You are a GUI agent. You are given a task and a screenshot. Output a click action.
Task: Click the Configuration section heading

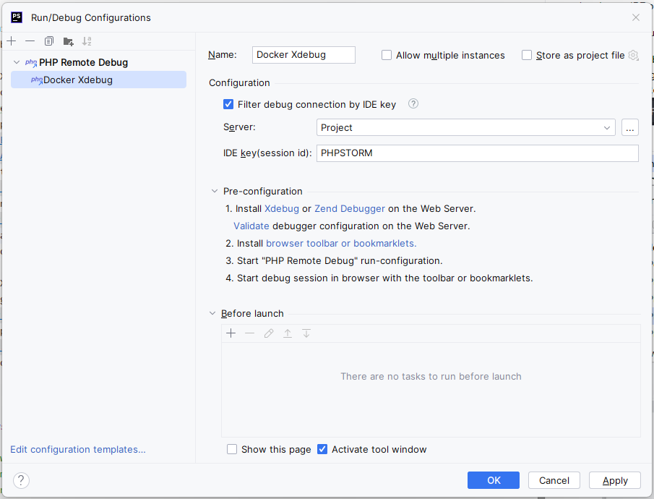pyautogui.click(x=239, y=82)
